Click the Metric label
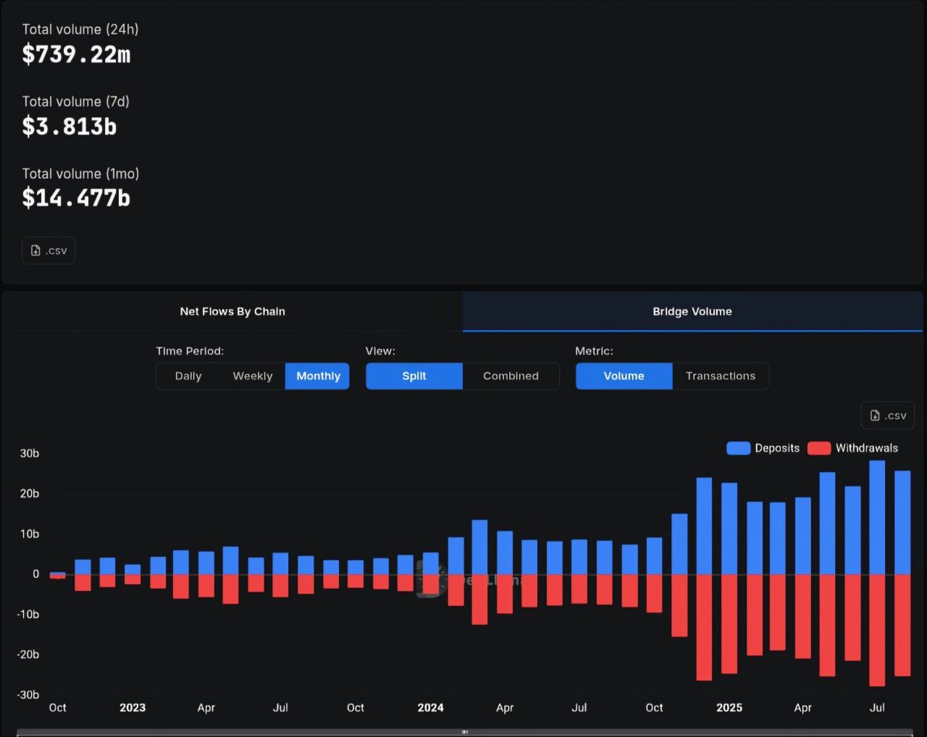Screen dimensions: 927x737 (594, 351)
